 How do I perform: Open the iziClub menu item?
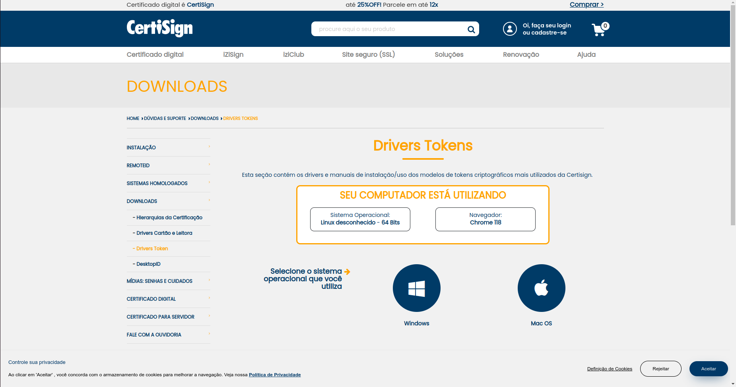293,54
